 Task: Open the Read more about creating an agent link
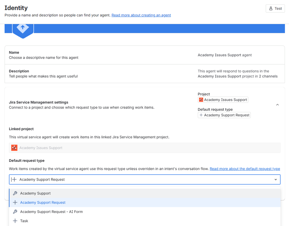[x=141, y=15]
